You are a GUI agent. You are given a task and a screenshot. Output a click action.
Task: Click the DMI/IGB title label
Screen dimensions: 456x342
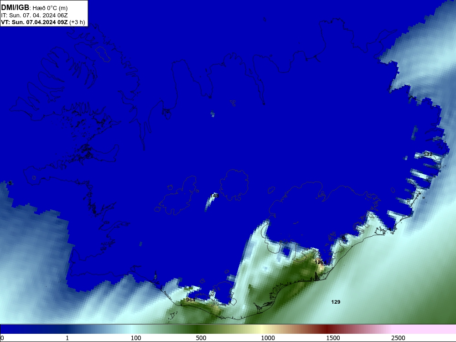[x=15, y=8]
